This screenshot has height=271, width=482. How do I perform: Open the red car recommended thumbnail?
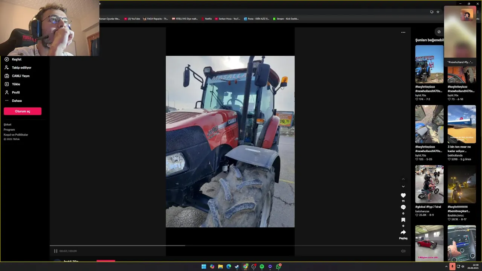[x=429, y=243]
